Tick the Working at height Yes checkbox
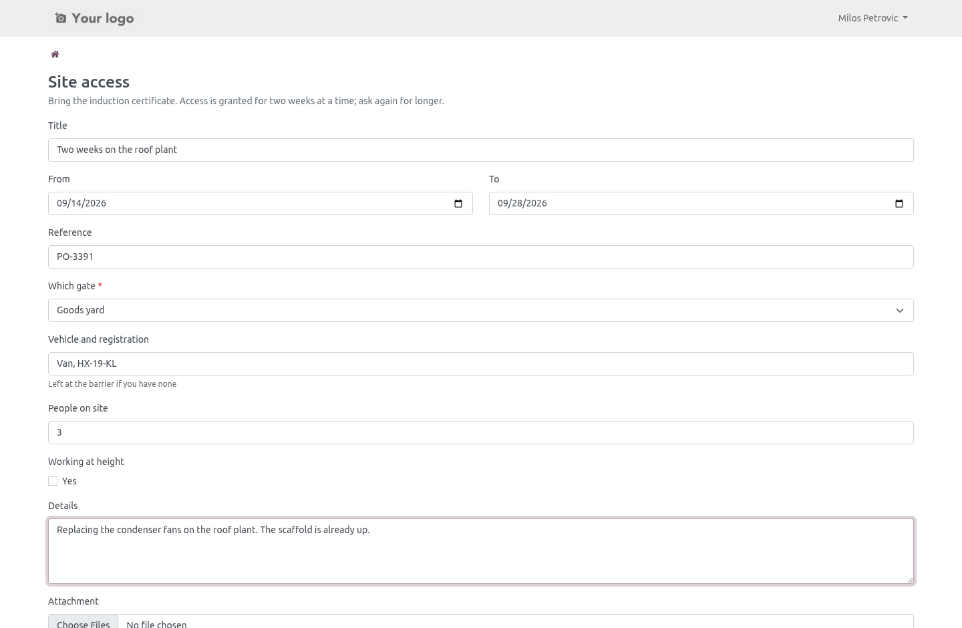962x628 pixels. [53, 481]
